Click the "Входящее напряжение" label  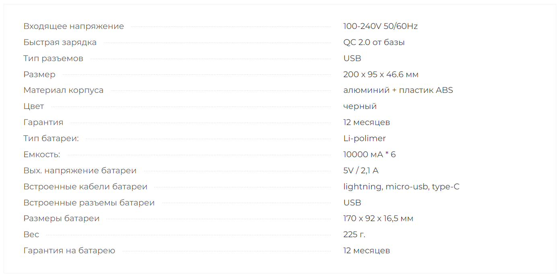coord(74,27)
